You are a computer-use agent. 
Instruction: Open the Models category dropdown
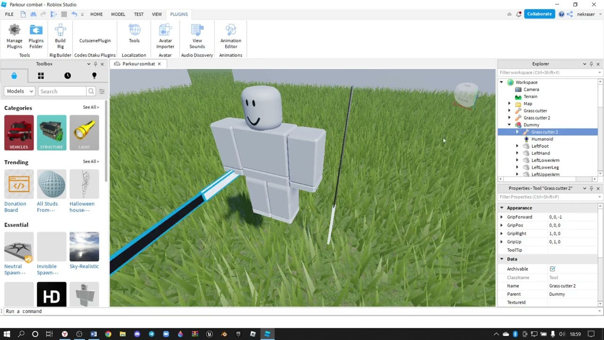(20, 91)
